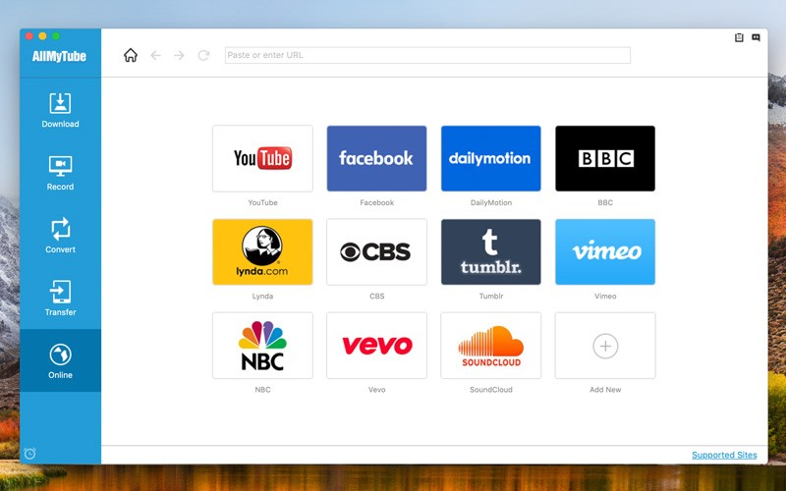This screenshot has width=786, height=491.
Task: Click the DailyMotion caption text
Action: (491, 202)
